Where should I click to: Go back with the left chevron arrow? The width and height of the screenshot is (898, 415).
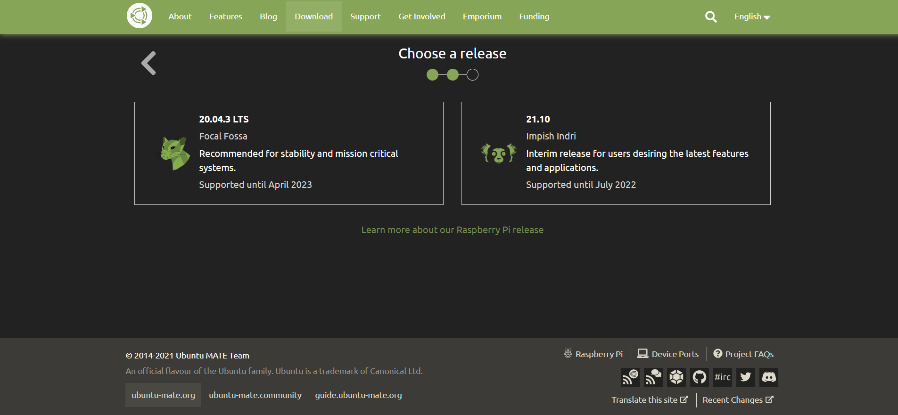click(148, 63)
